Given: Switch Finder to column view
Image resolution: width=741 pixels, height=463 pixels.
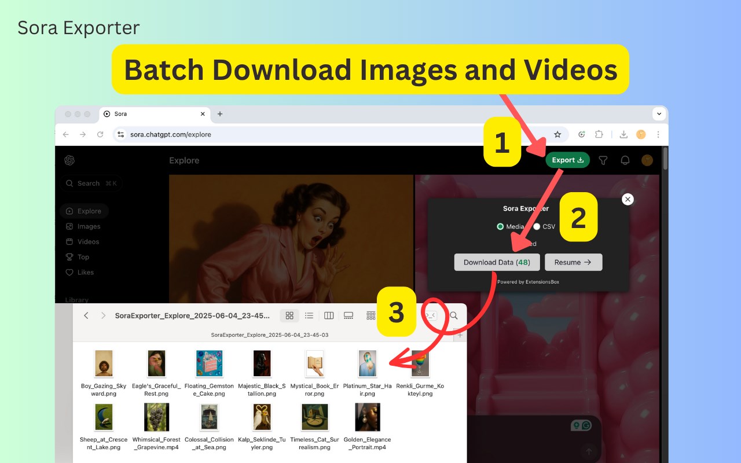Looking at the screenshot, I should pos(329,315).
